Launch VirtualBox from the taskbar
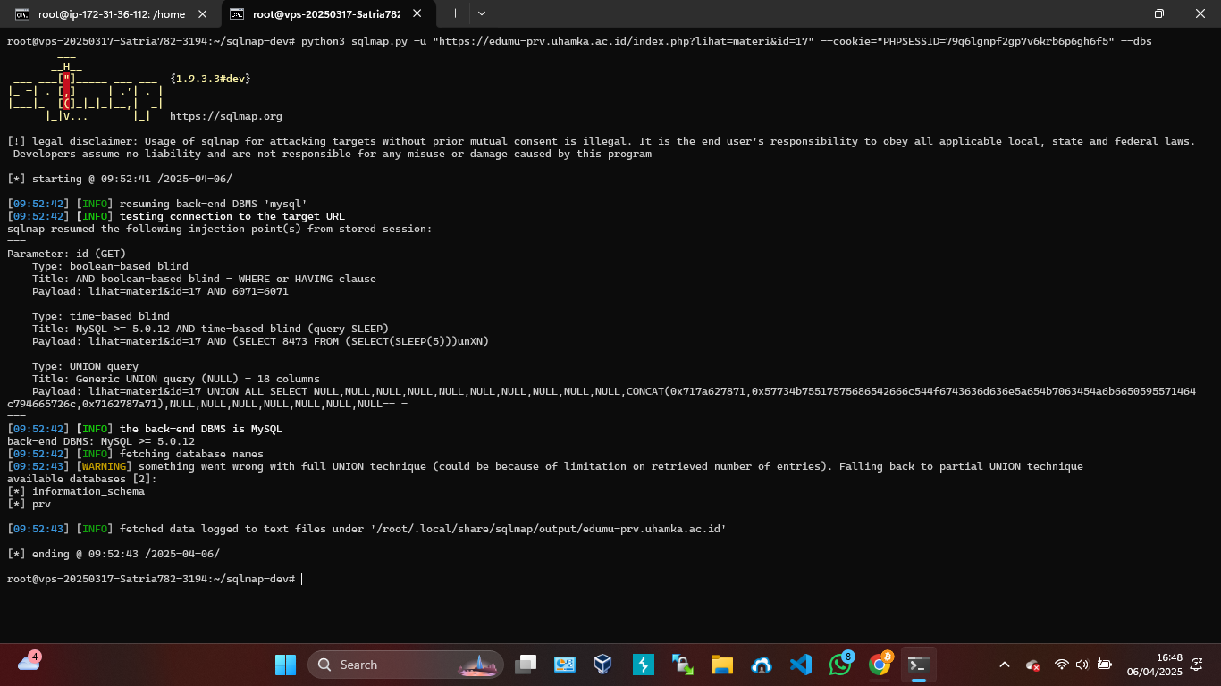Screen dimensions: 1221x686 coord(603,665)
